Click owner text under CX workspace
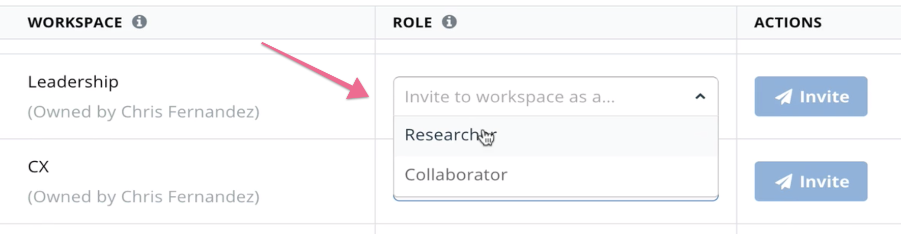This screenshot has width=901, height=234. [144, 197]
